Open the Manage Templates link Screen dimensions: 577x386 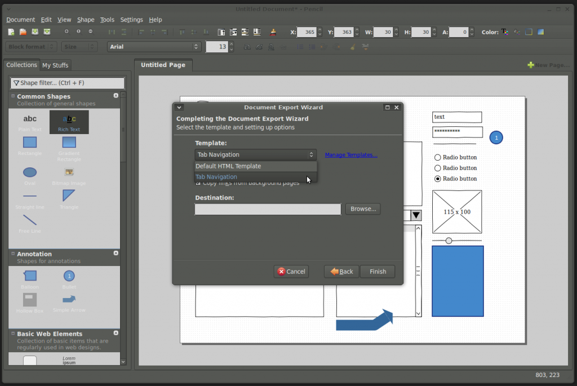(x=351, y=154)
